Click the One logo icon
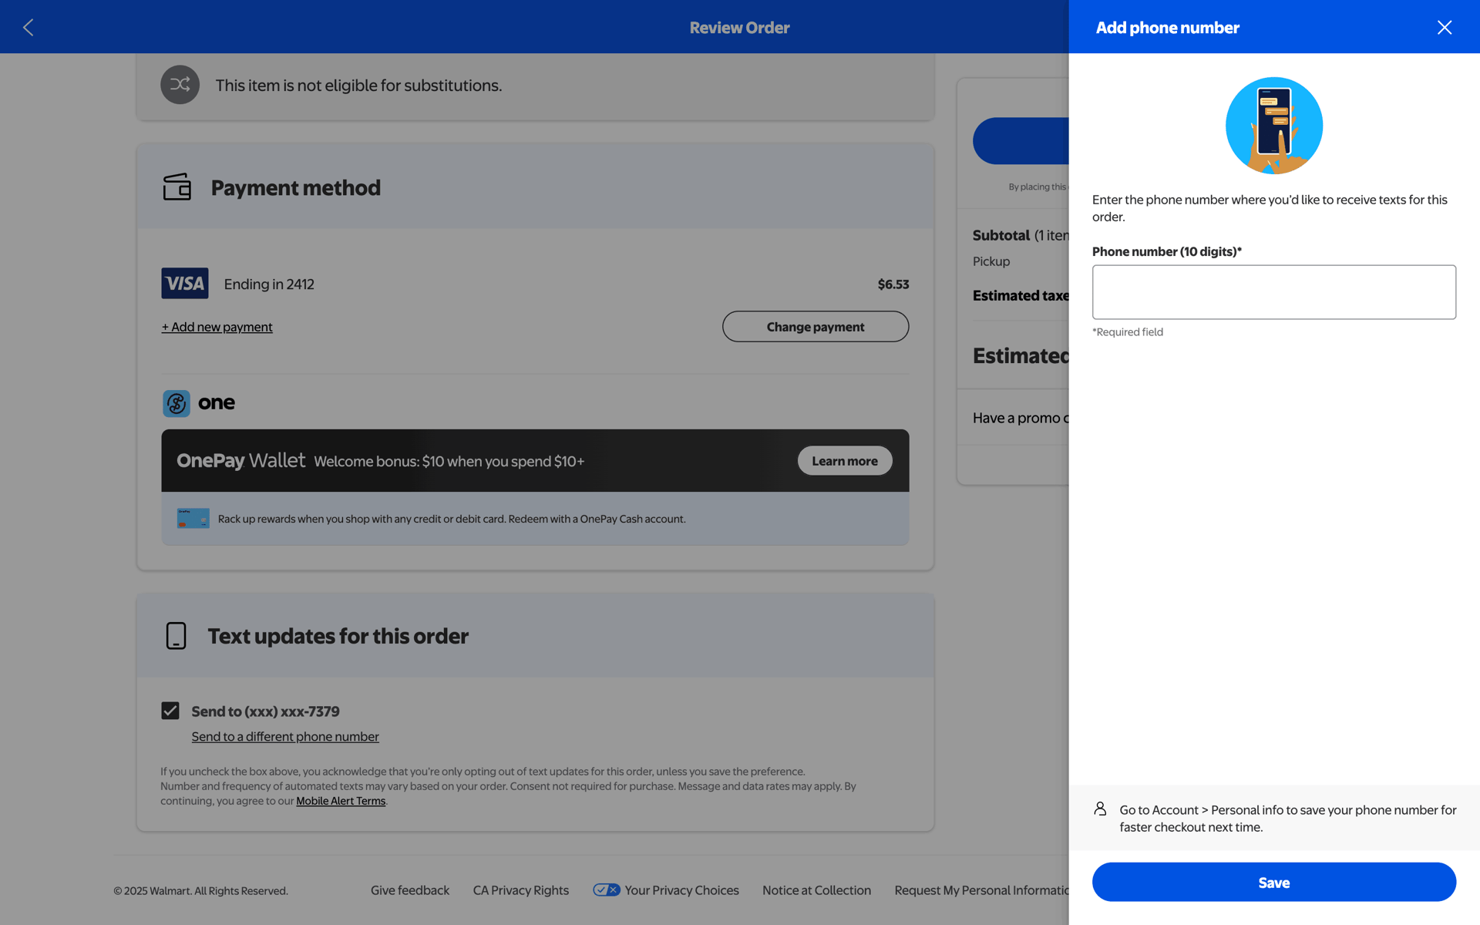This screenshot has width=1480, height=925. (x=177, y=403)
